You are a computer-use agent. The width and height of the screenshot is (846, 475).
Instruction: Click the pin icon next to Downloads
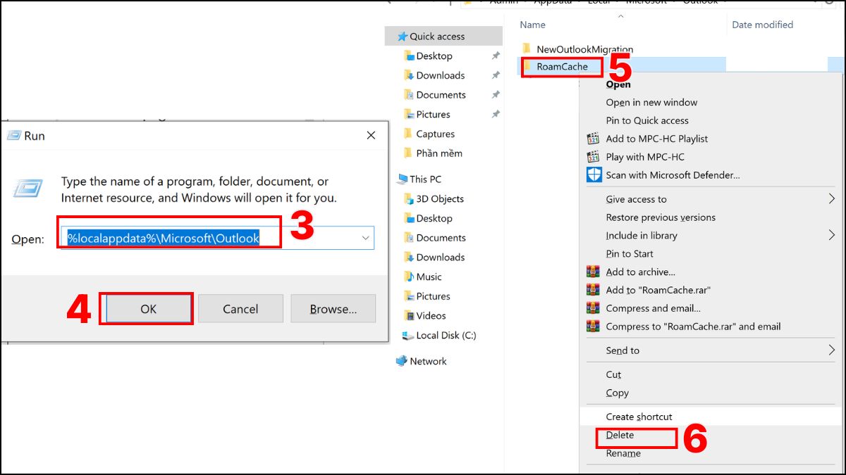[x=496, y=75]
